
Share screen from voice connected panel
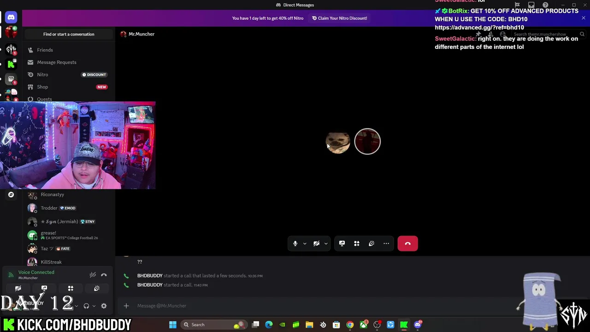point(44,288)
